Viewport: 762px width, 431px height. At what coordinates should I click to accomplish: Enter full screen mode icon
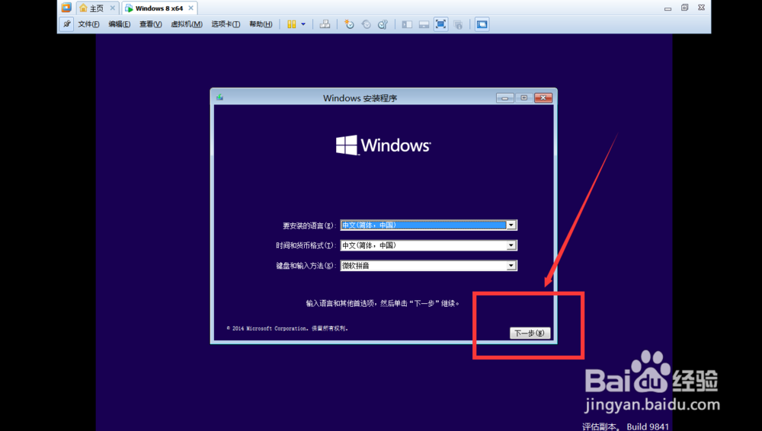point(440,24)
